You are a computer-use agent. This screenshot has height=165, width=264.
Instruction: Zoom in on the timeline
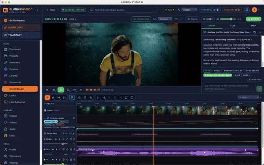pos(91,98)
